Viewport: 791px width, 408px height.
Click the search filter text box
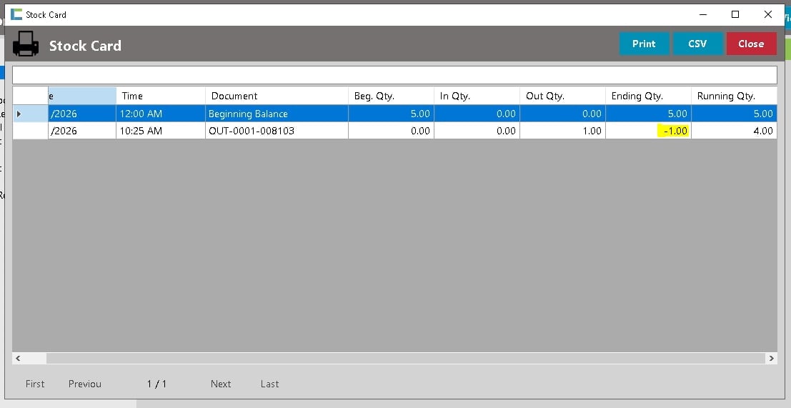pyautogui.click(x=394, y=75)
